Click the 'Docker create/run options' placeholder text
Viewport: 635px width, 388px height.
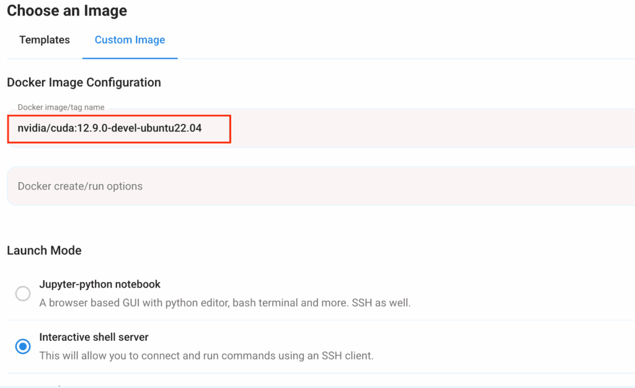[80, 186]
